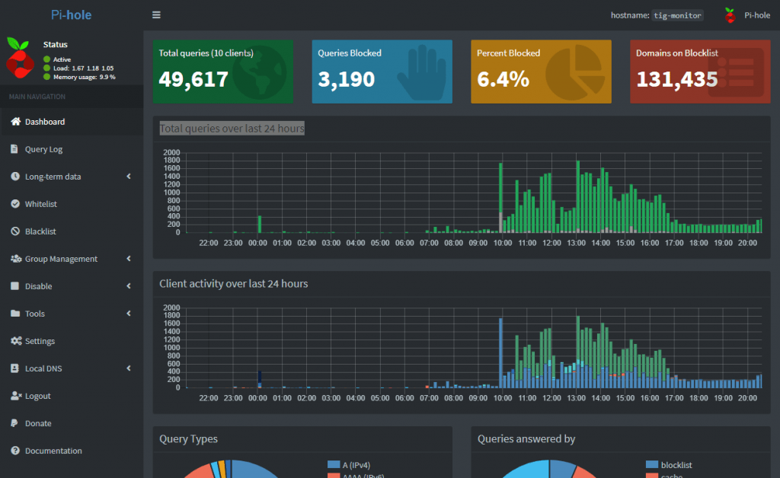This screenshot has width=780, height=478.
Task: Click the tall 10:00 bar in Client activity chart
Action: pyautogui.click(x=500, y=352)
